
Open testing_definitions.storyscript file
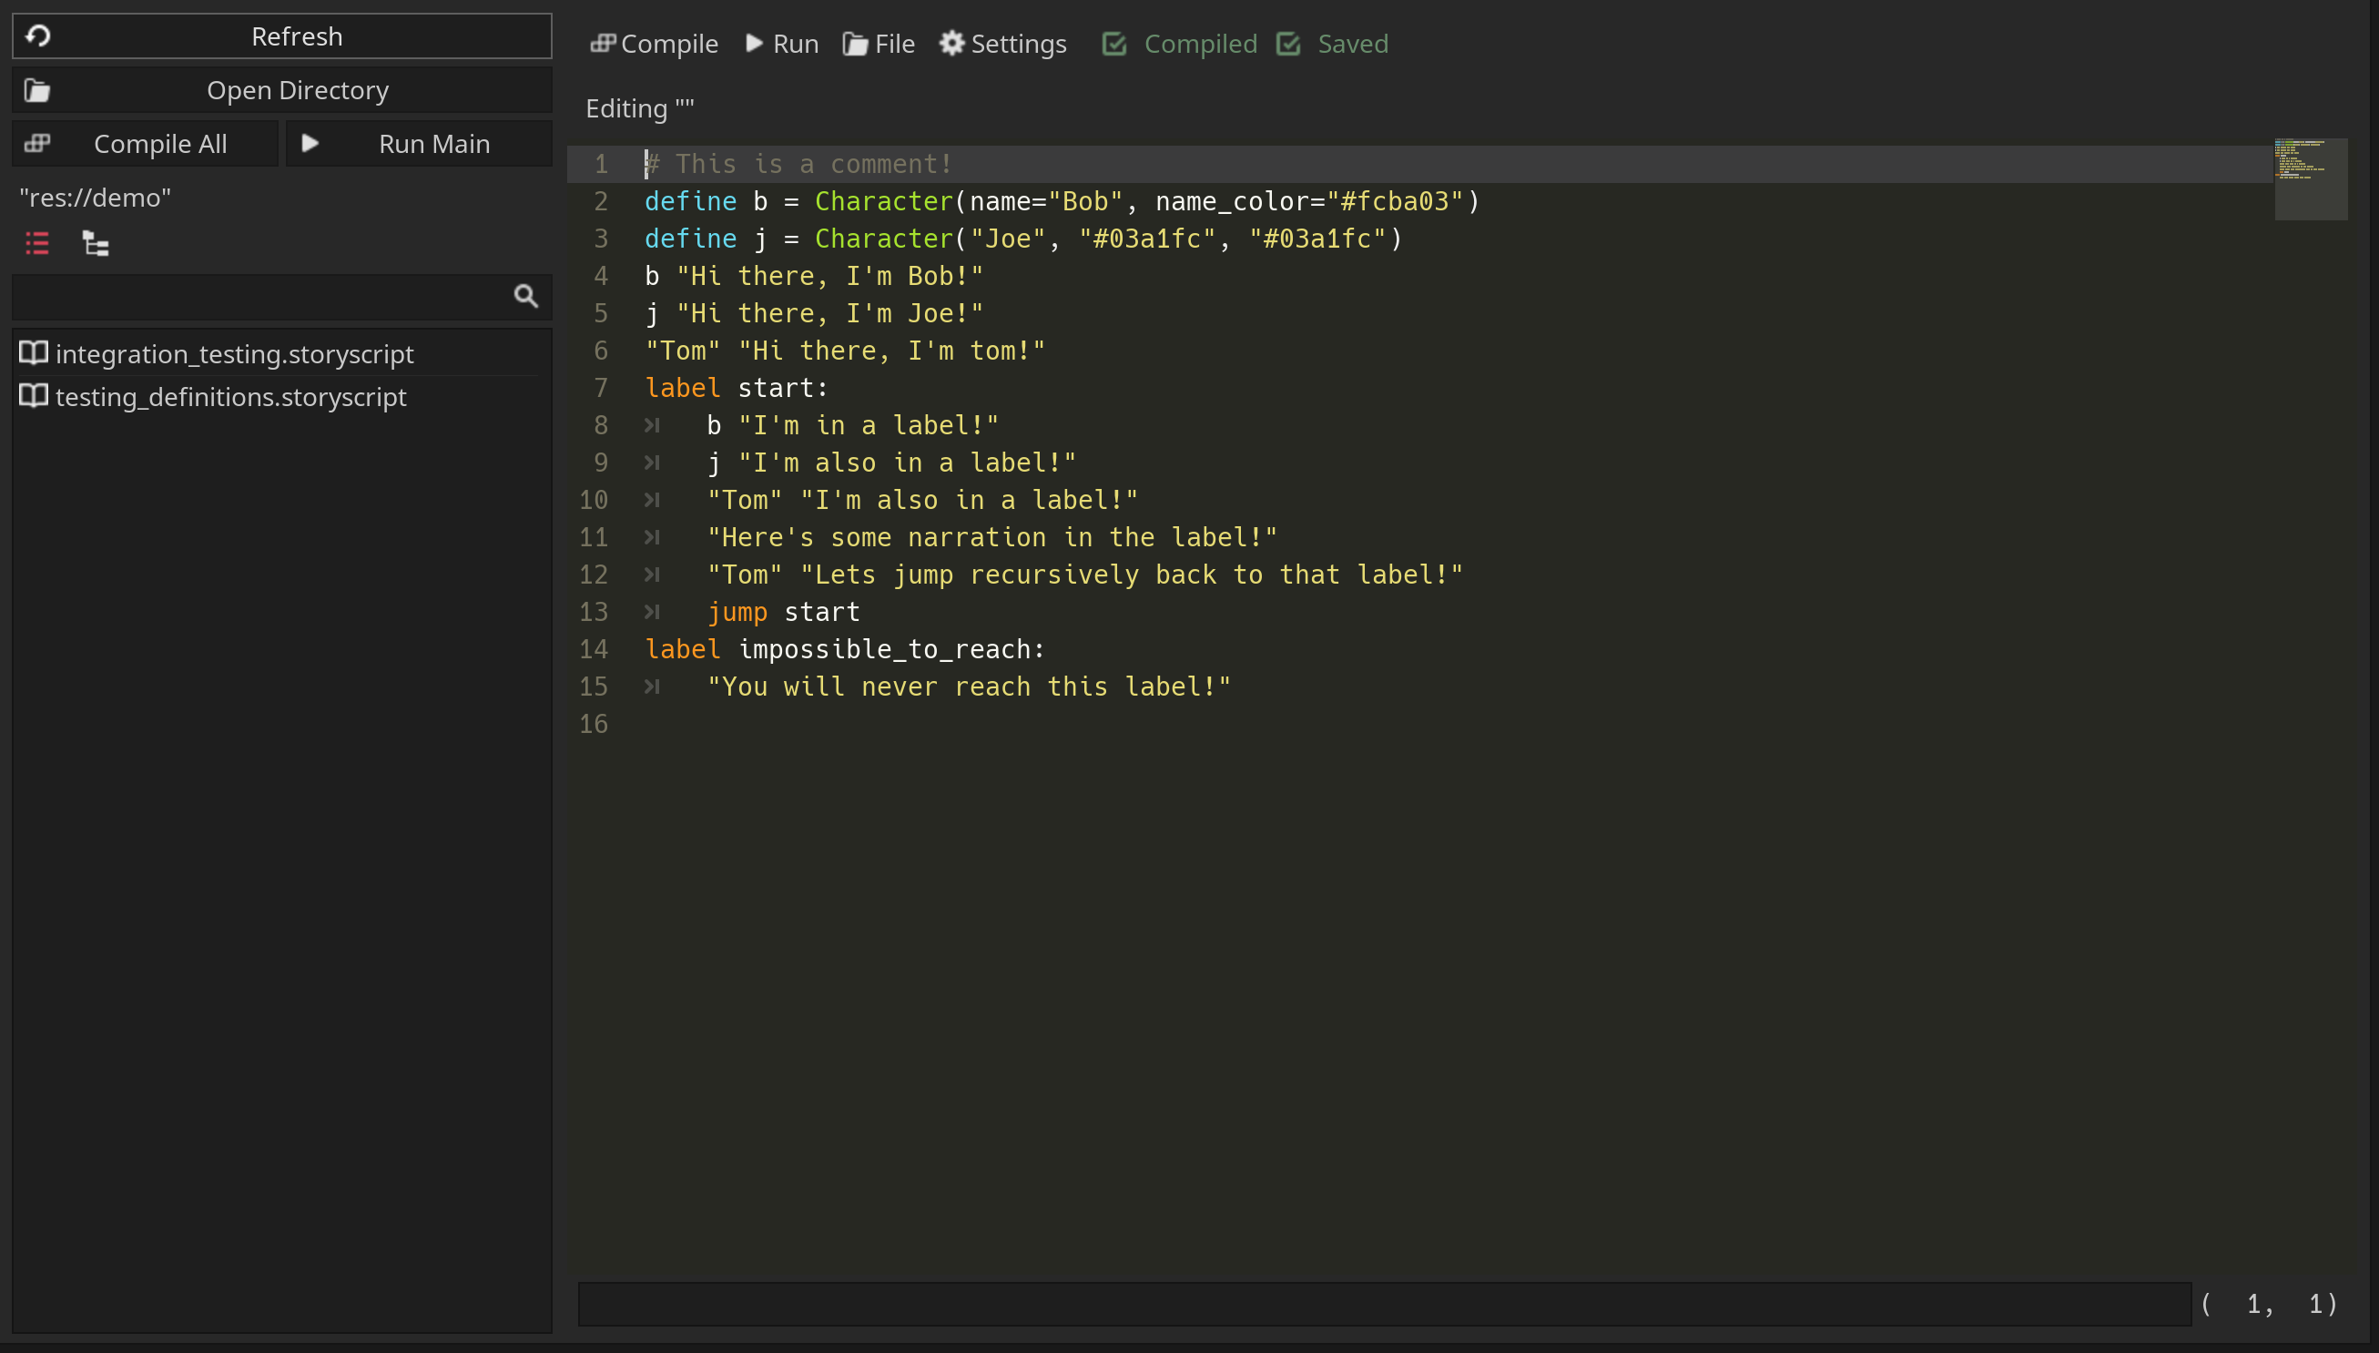(230, 397)
